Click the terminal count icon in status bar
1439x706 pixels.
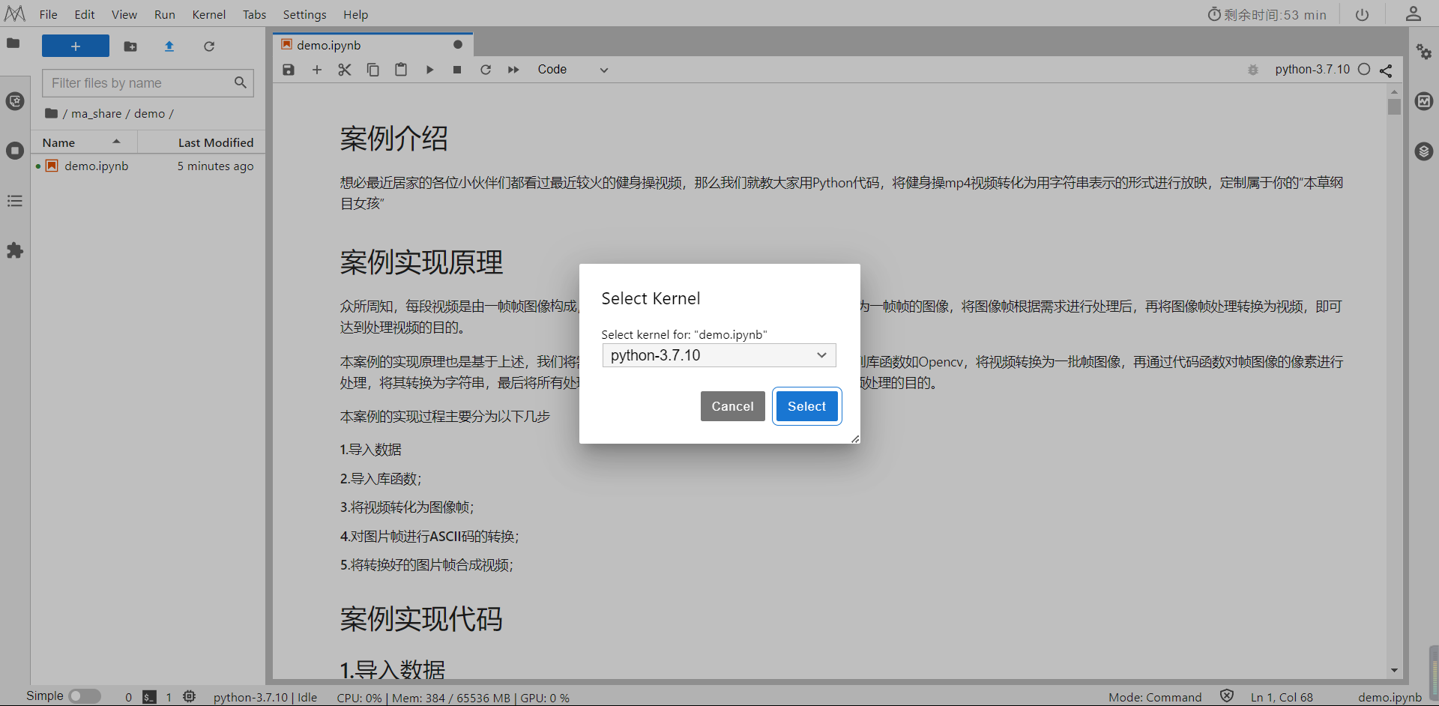pos(150,697)
